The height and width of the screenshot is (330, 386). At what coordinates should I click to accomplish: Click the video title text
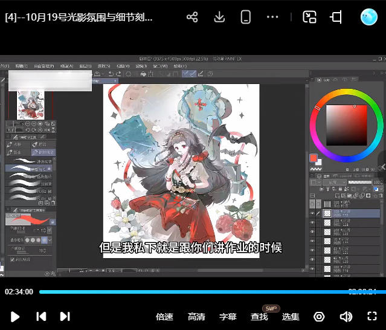[x=79, y=17]
